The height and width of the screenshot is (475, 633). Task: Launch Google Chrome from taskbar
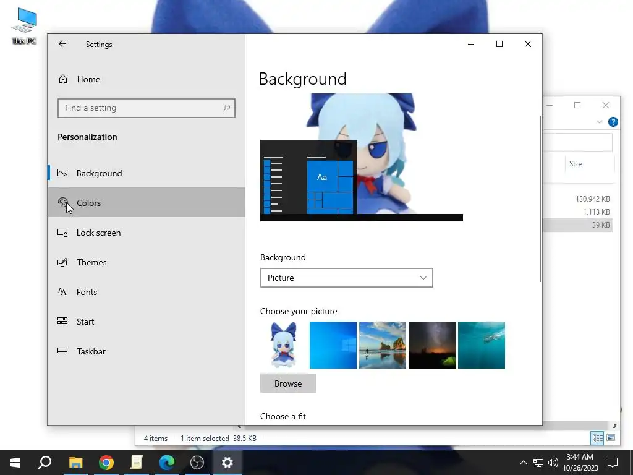click(x=106, y=463)
